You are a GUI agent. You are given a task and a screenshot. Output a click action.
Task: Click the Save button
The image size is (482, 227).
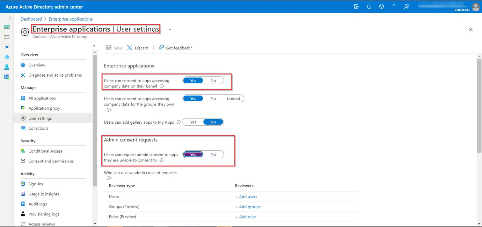(x=114, y=48)
